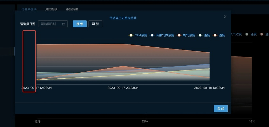The width and height of the screenshot is (269, 127).
Task: Toggle the 湿度 series in dialog legend
Action: coord(219,35)
